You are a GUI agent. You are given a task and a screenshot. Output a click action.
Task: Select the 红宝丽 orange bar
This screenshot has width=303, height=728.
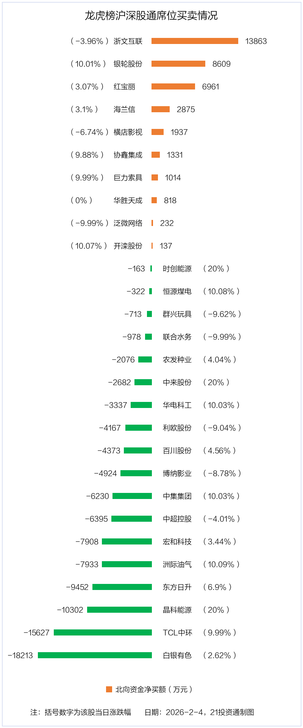[x=173, y=86]
